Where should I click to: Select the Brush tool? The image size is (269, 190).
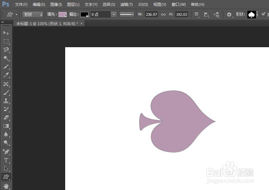(6, 92)
